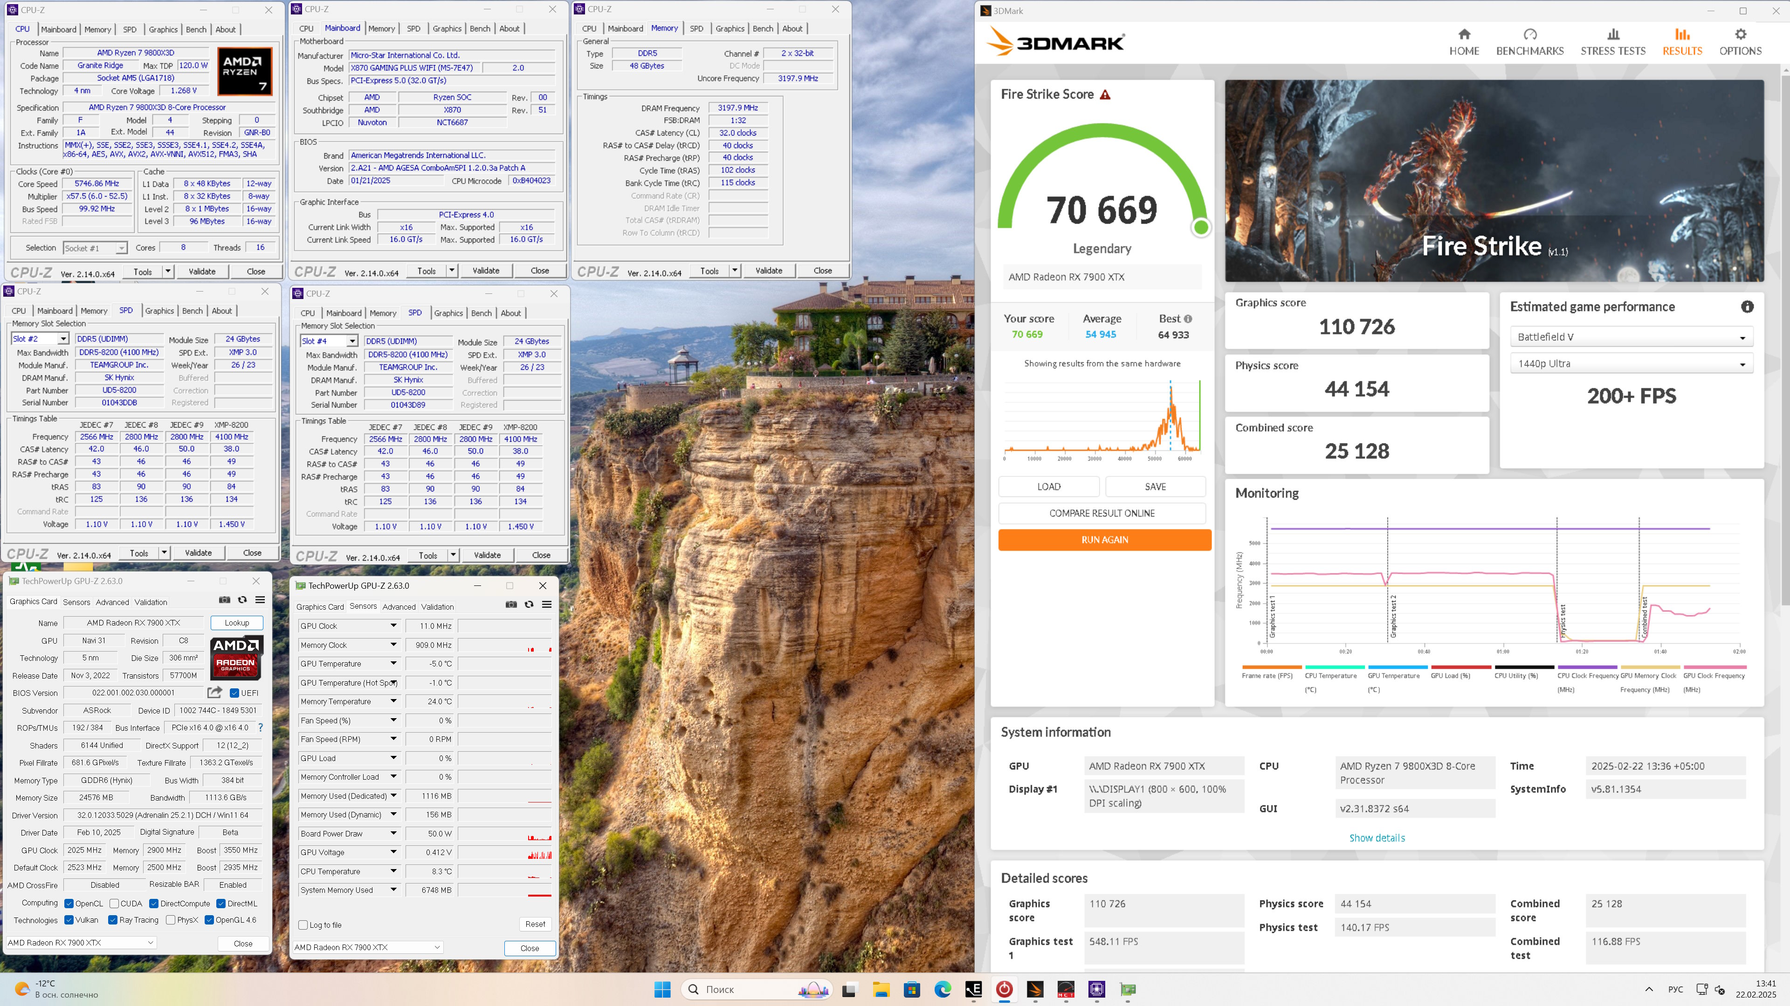Click the info icon next to Best score
This screenshot has height=1006, width=1790.
point(1188,319)
